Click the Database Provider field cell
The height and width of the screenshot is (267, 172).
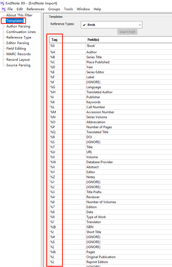(129, 162)
